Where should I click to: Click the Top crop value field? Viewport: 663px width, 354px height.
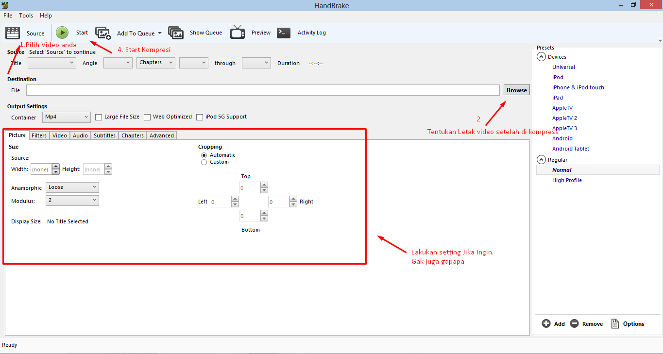coord(249,187)
